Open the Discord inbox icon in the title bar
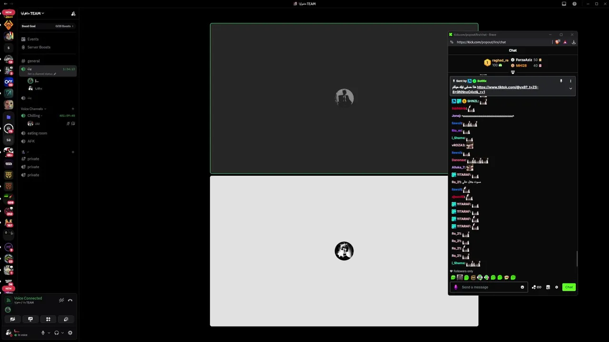The width and height of the screenshot is (609, 342). coord(564,4)
